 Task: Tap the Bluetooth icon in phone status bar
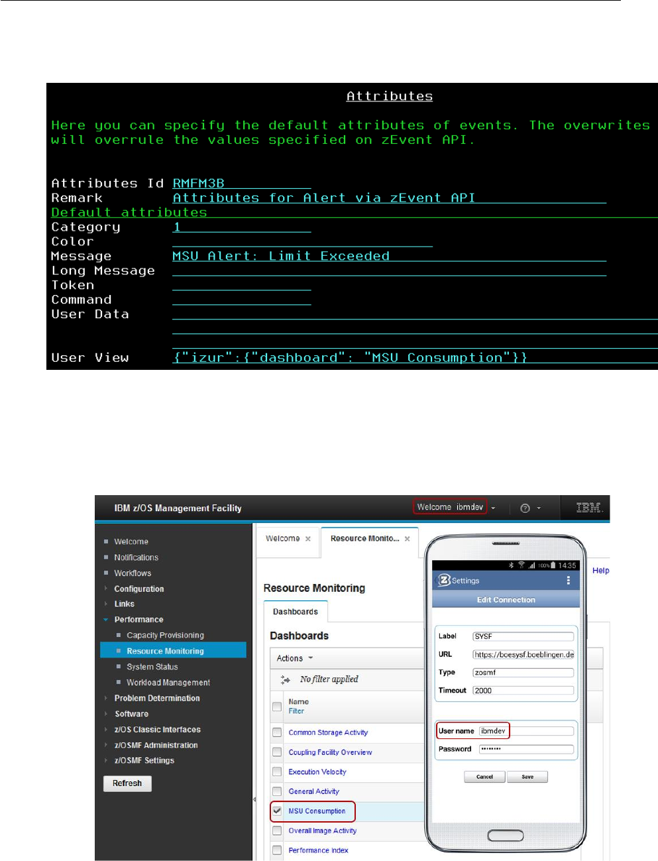(511, 565)
